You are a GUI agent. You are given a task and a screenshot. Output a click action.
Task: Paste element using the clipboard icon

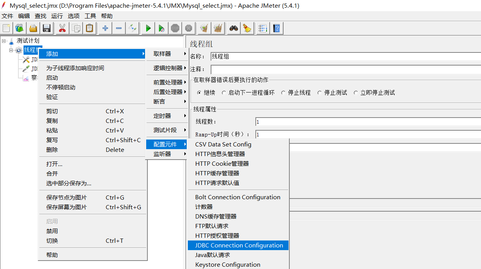(89, 28)
